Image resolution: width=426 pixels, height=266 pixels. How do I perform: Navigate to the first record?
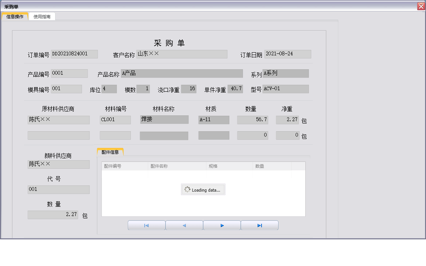[146, 225]
